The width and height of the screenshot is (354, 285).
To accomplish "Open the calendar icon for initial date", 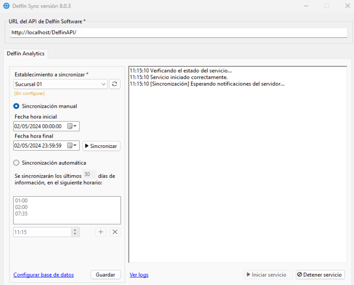I will point(70,126).
